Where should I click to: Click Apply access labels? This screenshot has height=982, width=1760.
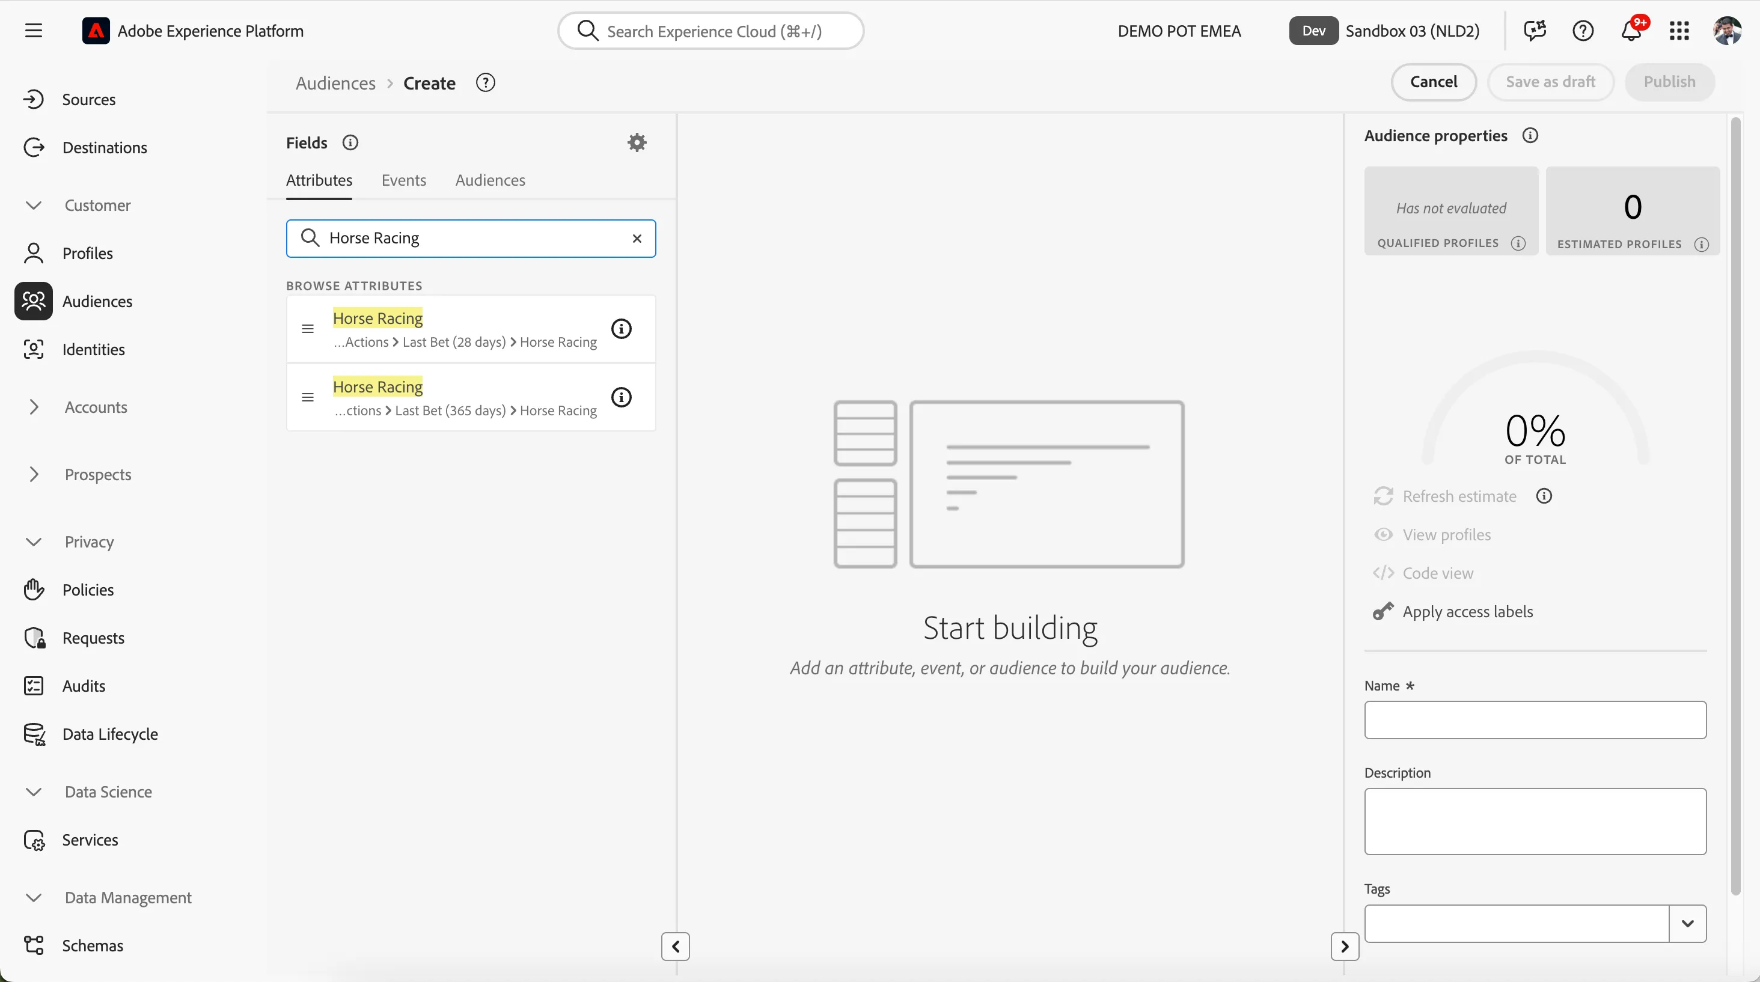click(1468, 611)
